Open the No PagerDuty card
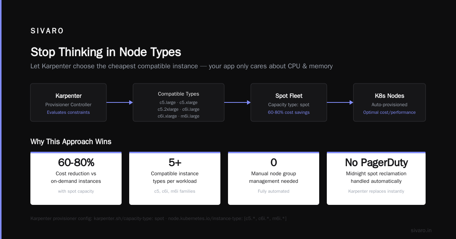The image size is (456, 239). 376,178
